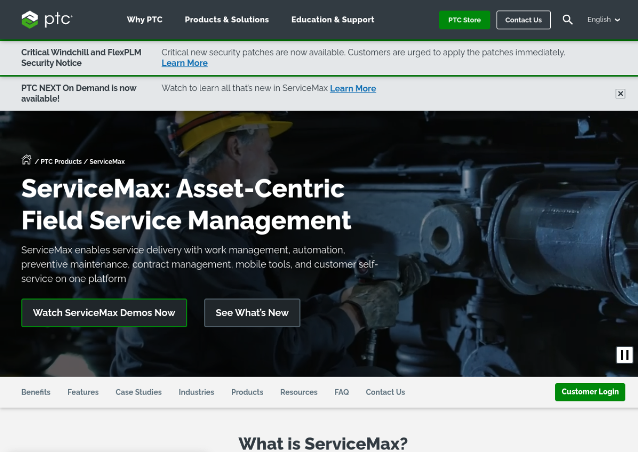
Task: Click the What is ServiceMax? heading
Action: coord(323,443)
